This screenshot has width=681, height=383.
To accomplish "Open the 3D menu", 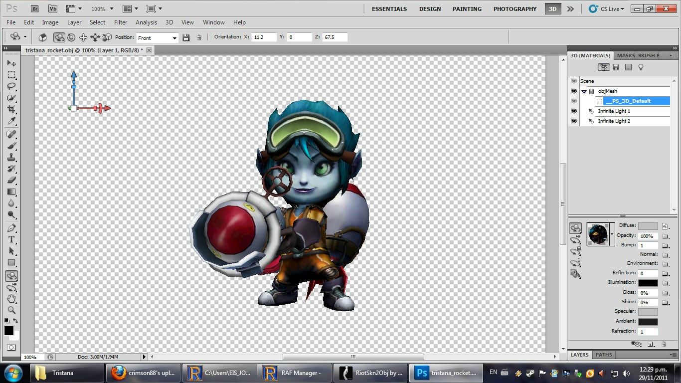I will (x=170, y=22).
